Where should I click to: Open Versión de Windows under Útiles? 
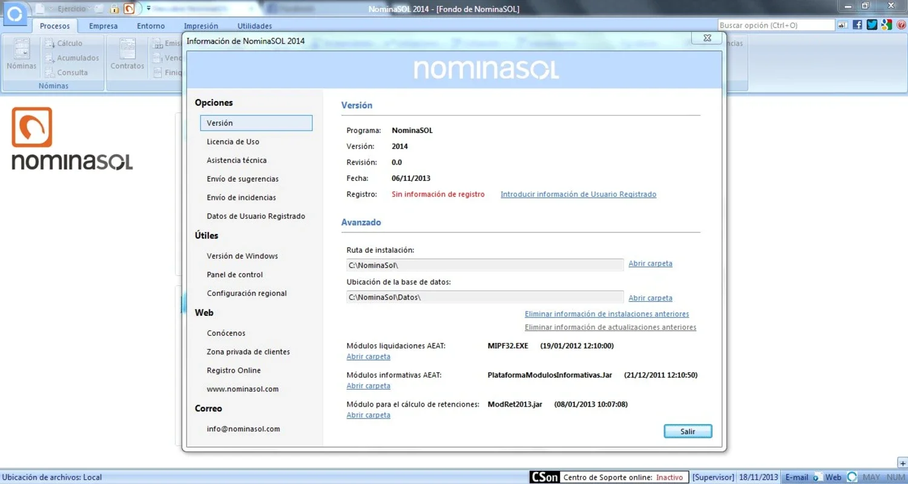[242, 257]
